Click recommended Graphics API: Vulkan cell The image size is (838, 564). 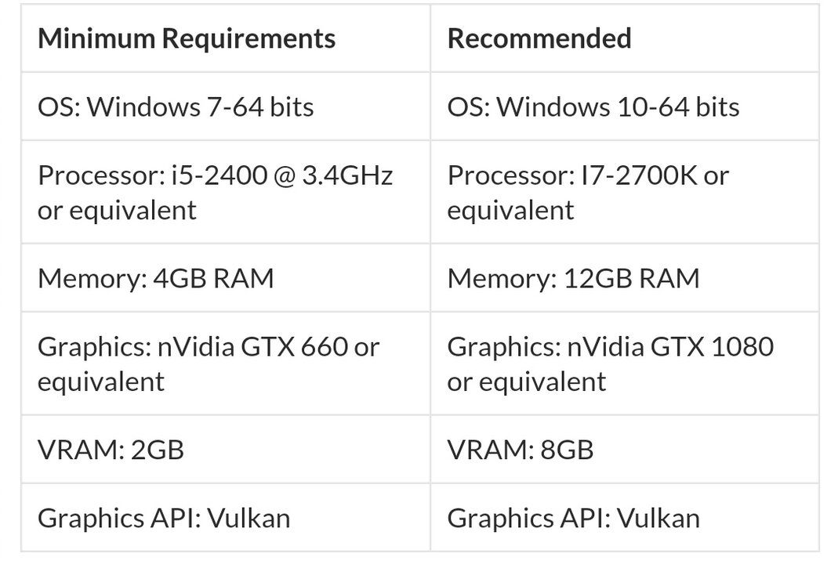pos(625,518)
